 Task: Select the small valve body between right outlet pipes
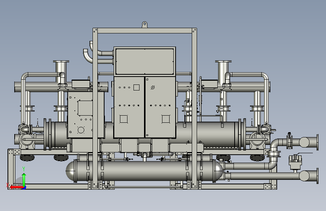pos(295,163)
